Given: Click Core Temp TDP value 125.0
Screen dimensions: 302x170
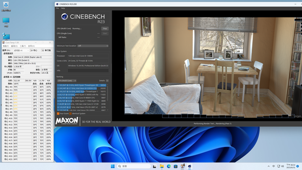Looking at the screenshot, I should coord(46,73).
